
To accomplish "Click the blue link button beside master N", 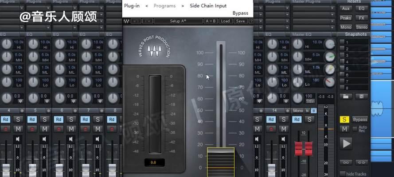I will 314,111.
